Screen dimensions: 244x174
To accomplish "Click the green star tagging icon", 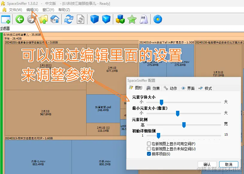I will click(x=132, y=19).
